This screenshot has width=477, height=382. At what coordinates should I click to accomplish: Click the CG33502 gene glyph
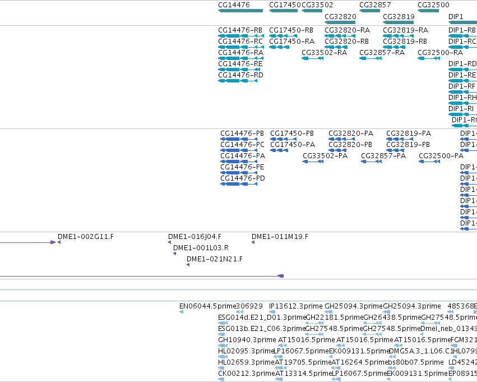tap(312, 11)
